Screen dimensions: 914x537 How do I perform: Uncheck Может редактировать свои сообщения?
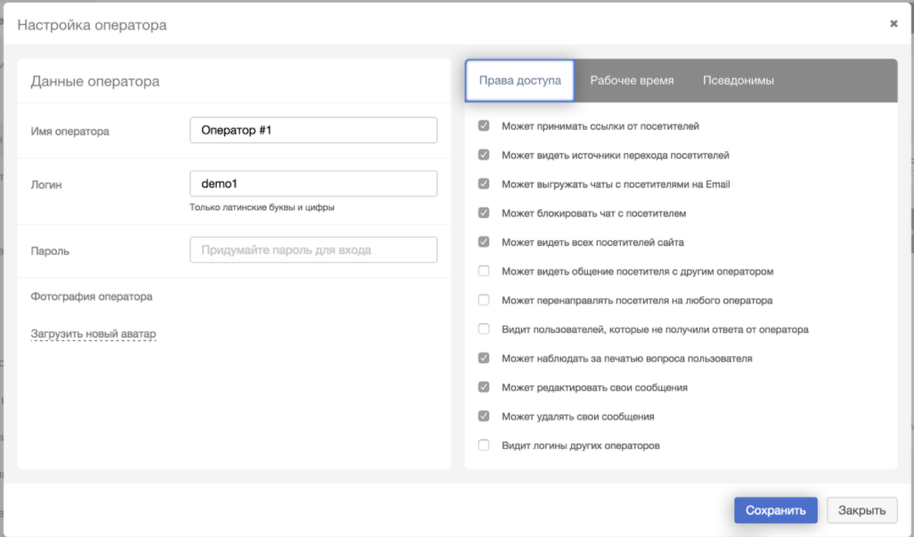484,387
